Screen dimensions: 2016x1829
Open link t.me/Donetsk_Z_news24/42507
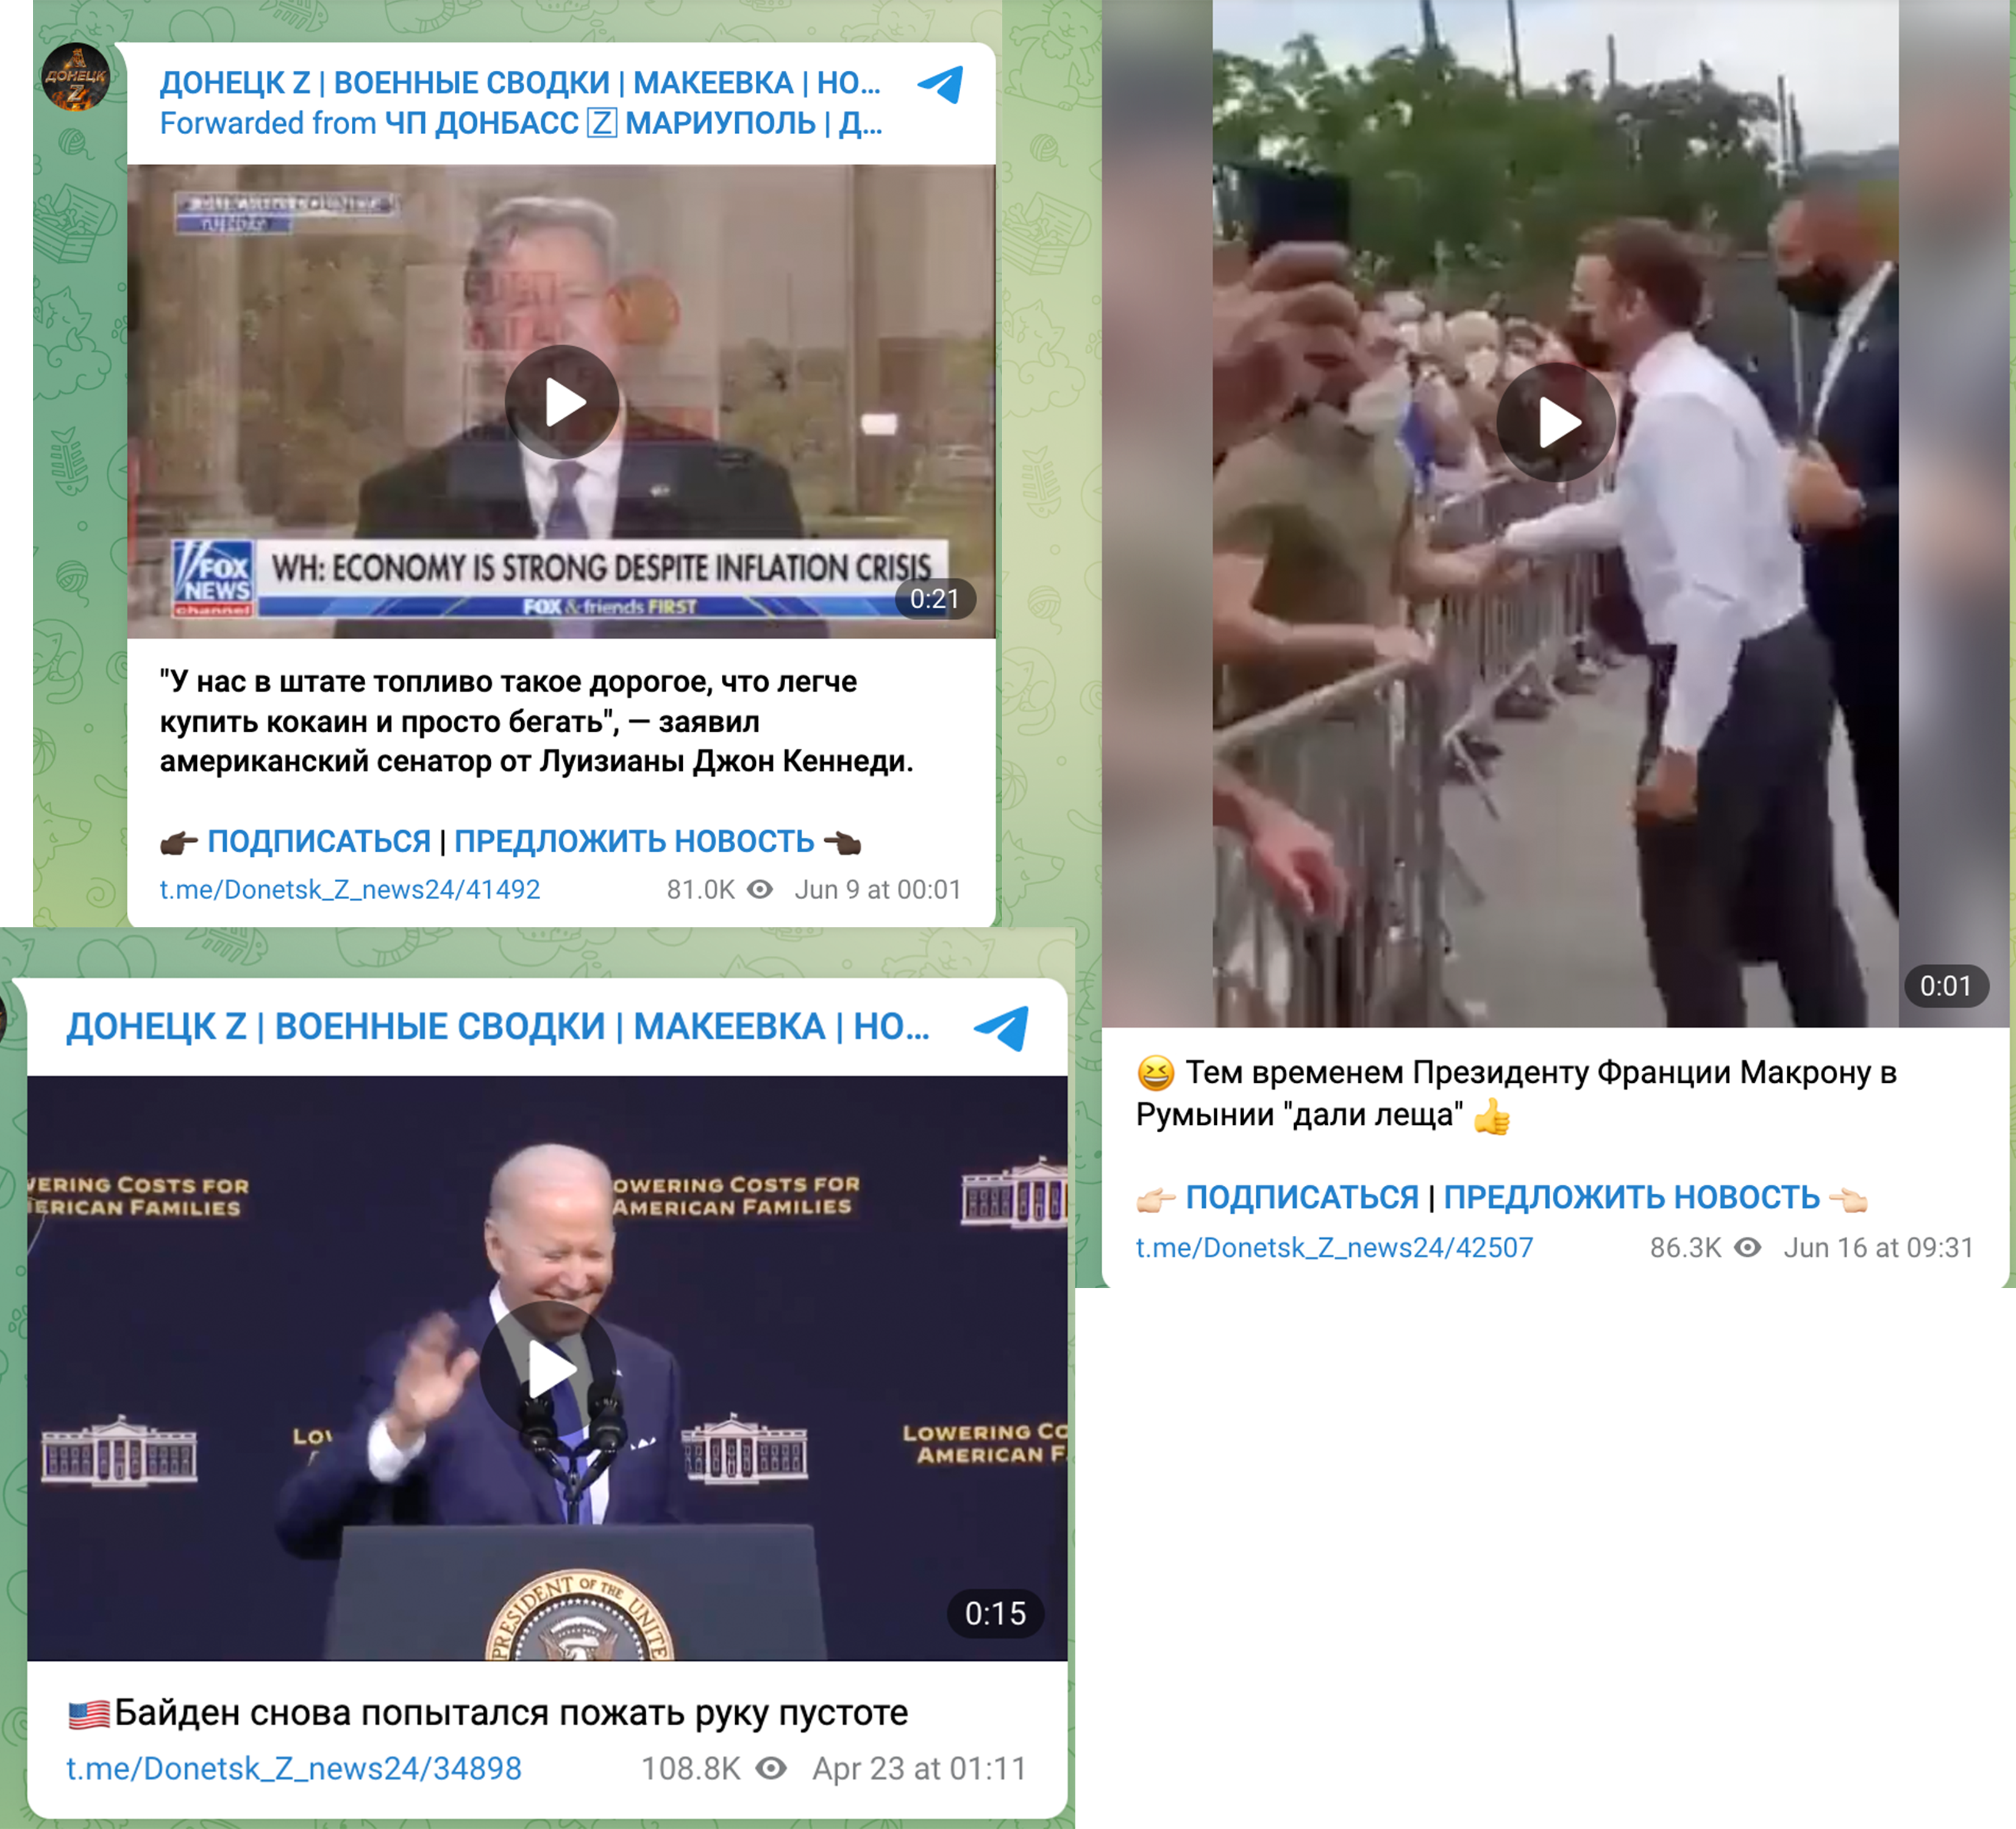tap(1334, 1247)
